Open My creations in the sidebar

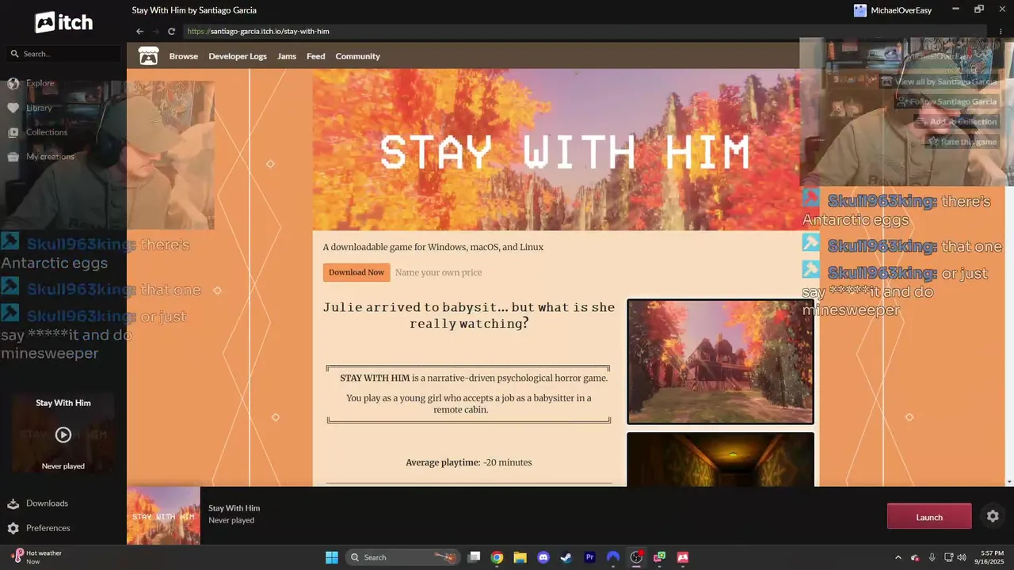[x=50, y=157]
